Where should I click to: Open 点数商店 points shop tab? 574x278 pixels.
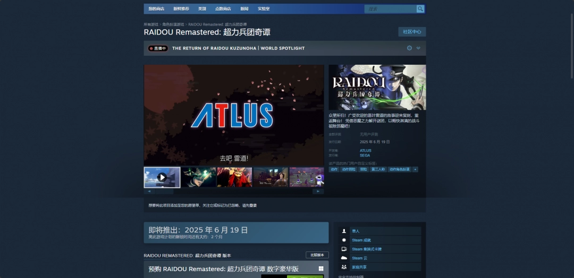[x=223, y=9]
